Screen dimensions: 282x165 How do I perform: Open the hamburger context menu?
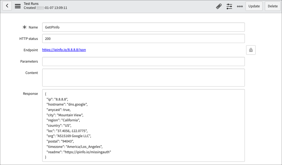18,6
